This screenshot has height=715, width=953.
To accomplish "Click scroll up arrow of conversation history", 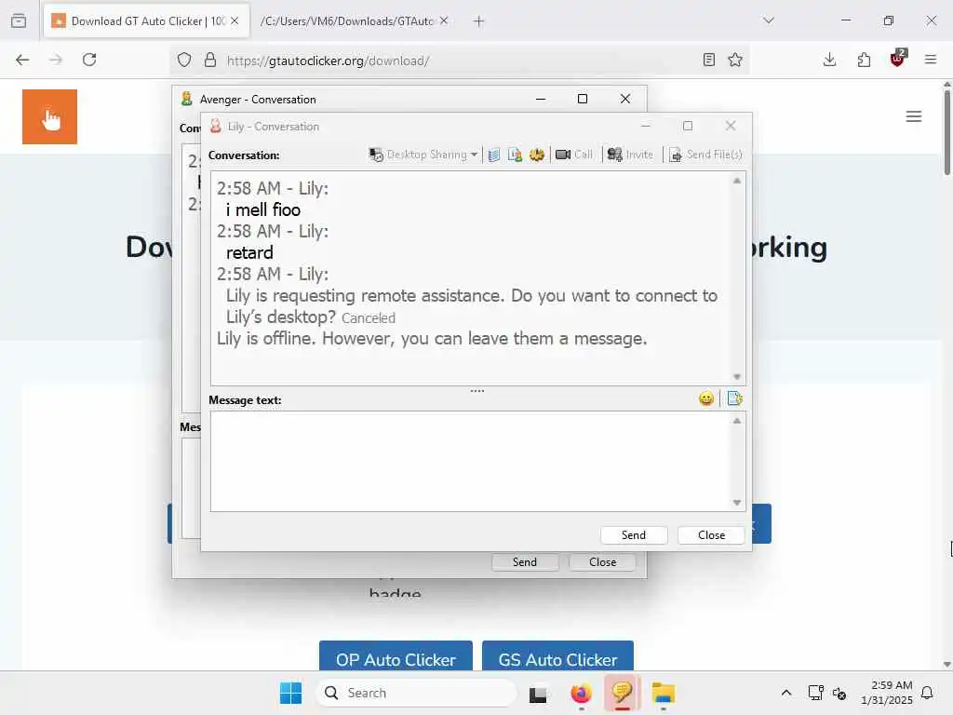I will click(x=737, y=181).
